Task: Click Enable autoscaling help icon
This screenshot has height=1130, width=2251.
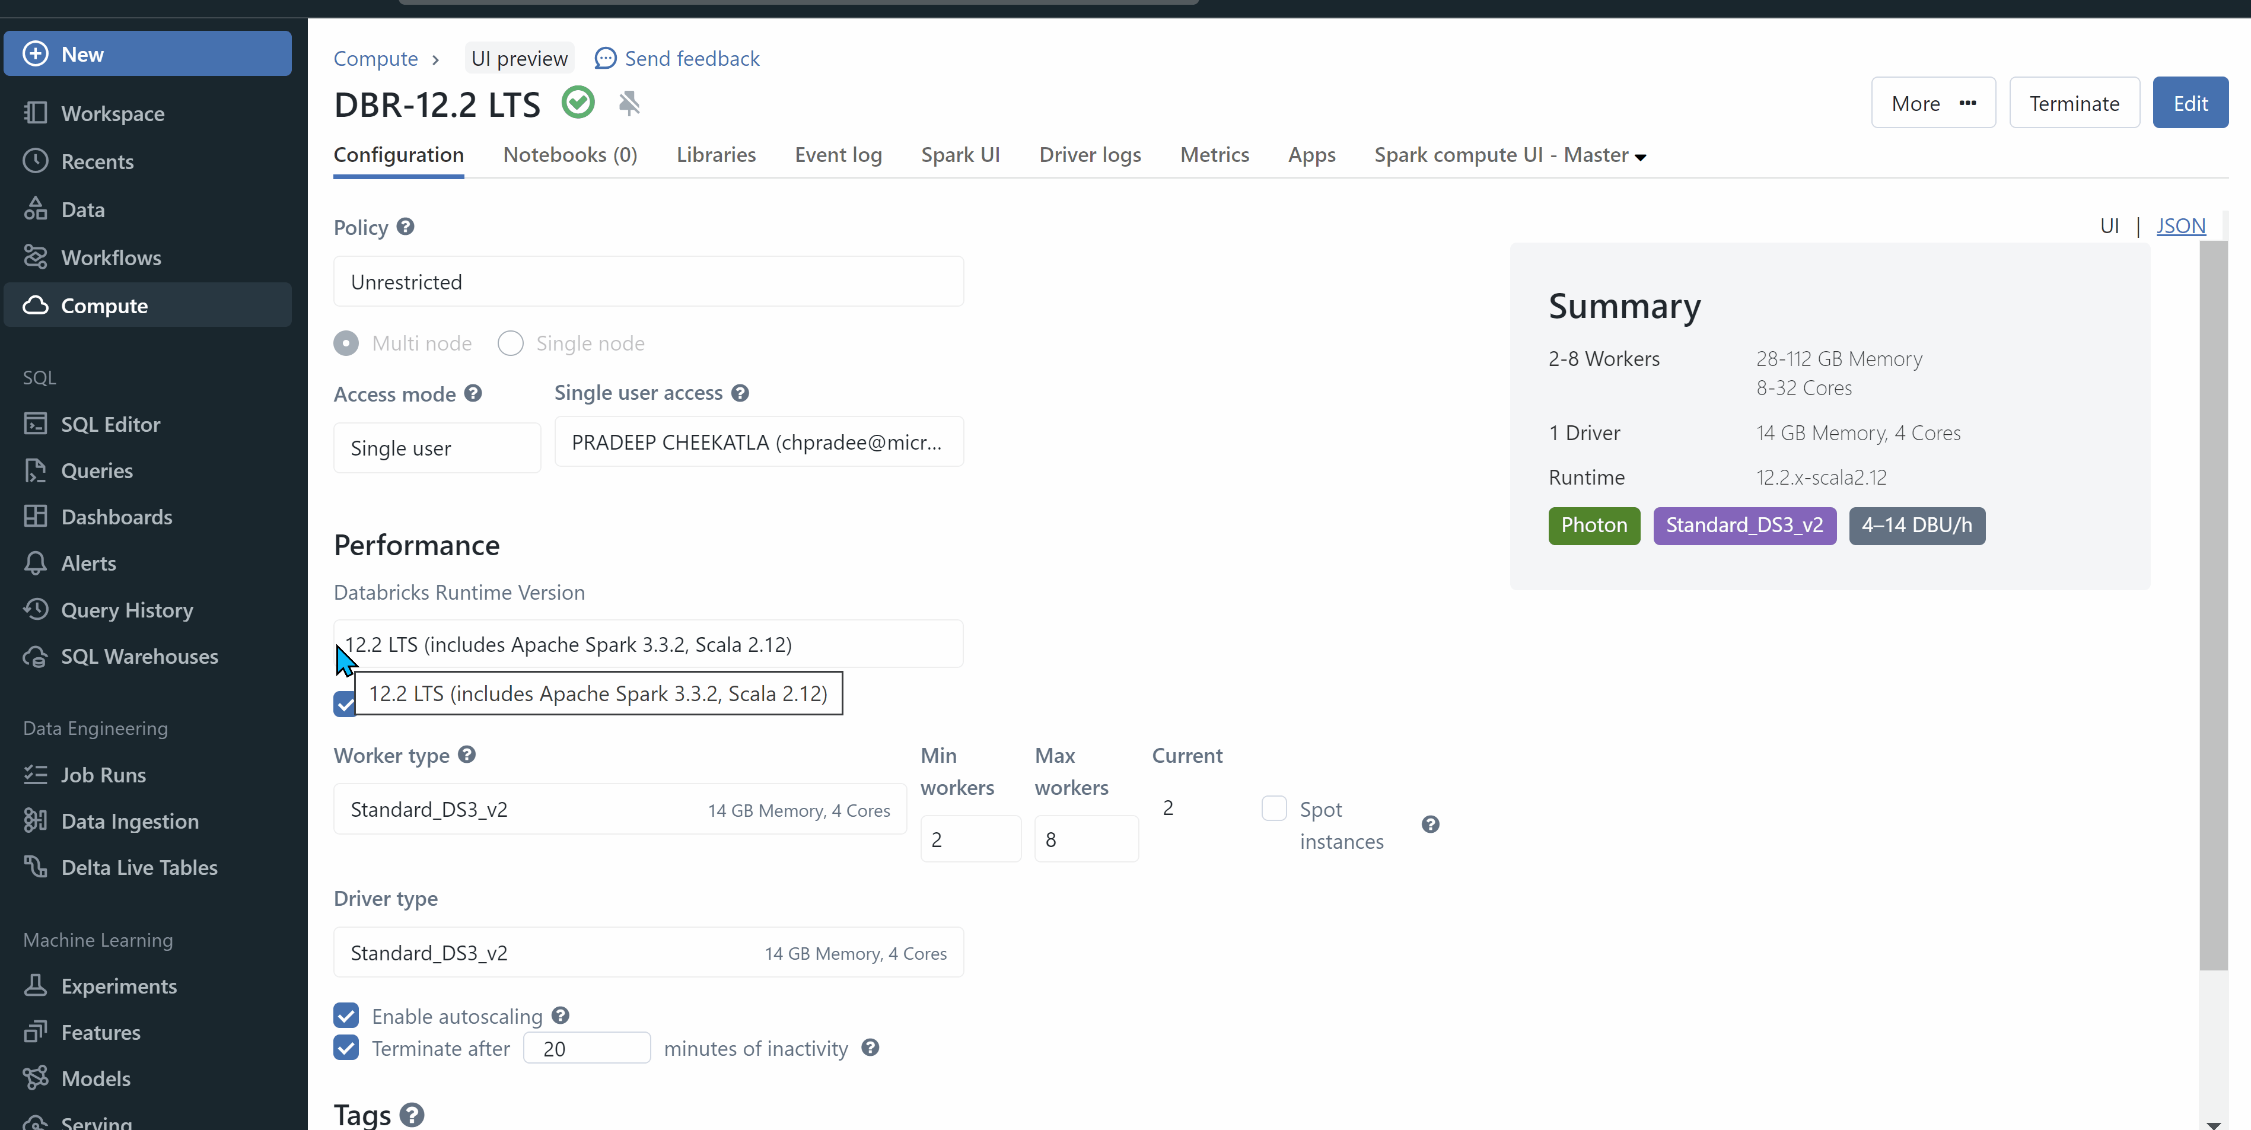Action: 560,1015
